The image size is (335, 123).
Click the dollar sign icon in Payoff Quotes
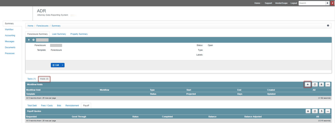321,111
